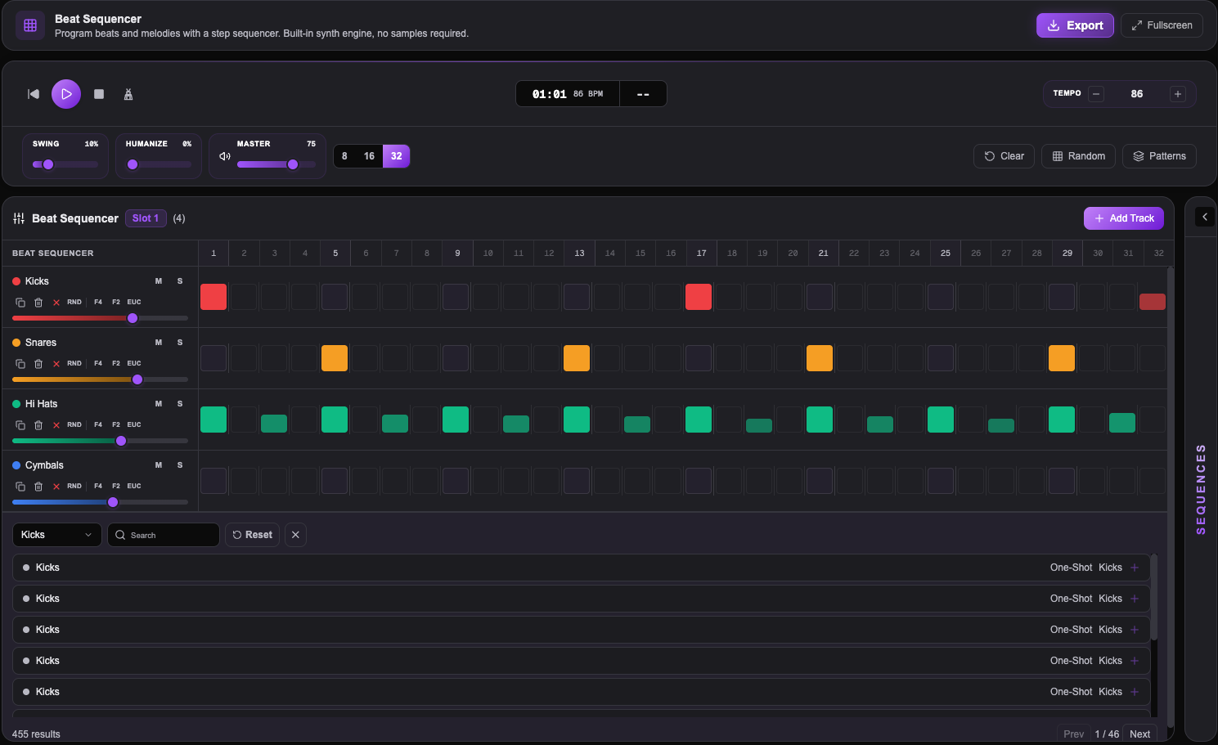Clear Hi Hats steps with red X

click(x=56, y=425)
